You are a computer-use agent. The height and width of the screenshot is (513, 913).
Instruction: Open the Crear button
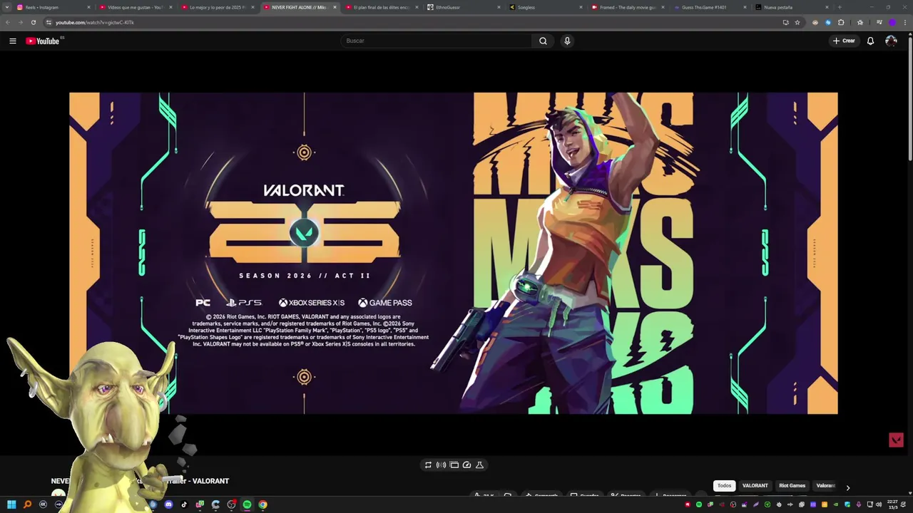click(844, 41)
